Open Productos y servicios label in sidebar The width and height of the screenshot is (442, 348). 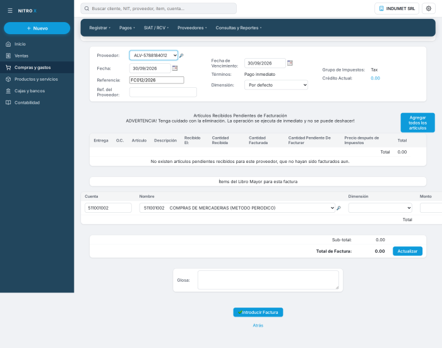(x=36, y=79)
